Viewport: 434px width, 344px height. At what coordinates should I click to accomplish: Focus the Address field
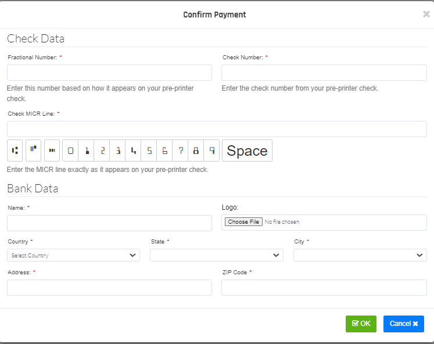[109, 288]
